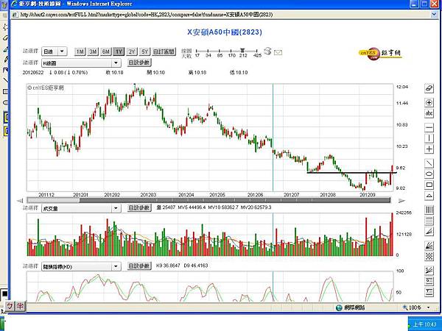Select the triangle drawing tool
This screenshot has height=331, width=442.
point(429,196)
